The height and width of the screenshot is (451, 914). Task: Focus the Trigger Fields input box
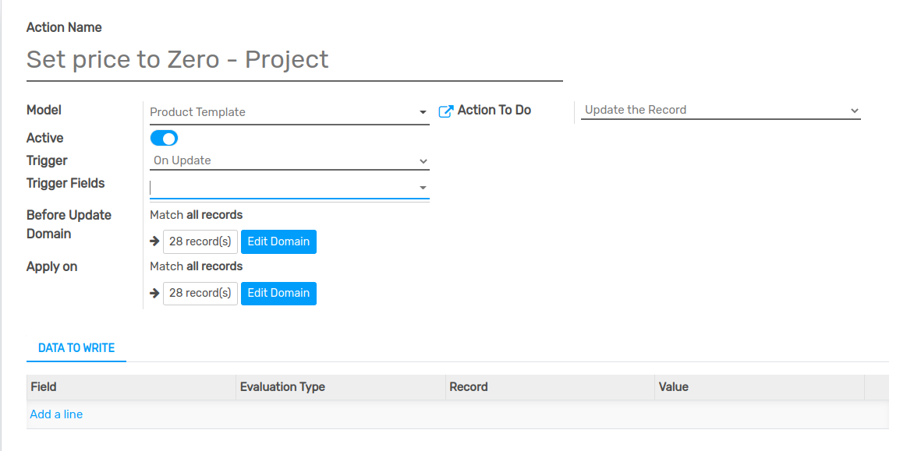[281, 188]
